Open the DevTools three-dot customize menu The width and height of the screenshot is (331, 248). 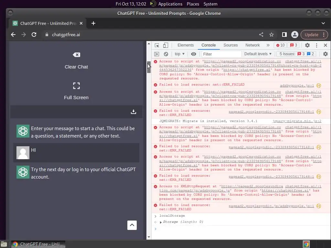click(x=316, y=45)
